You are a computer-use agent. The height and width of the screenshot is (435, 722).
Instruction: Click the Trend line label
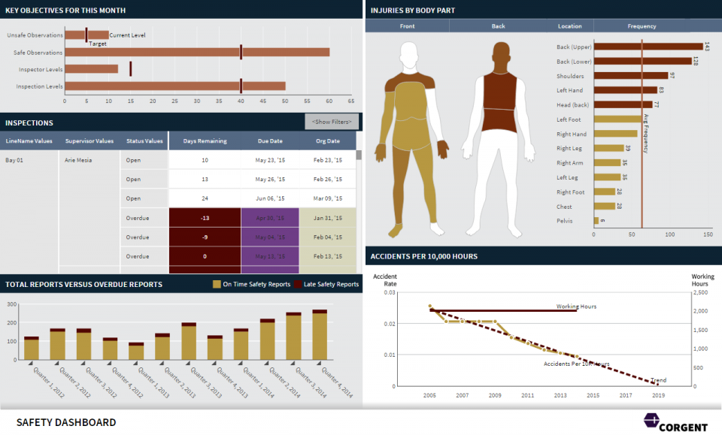pyautogui.click(x=659, y=380)
